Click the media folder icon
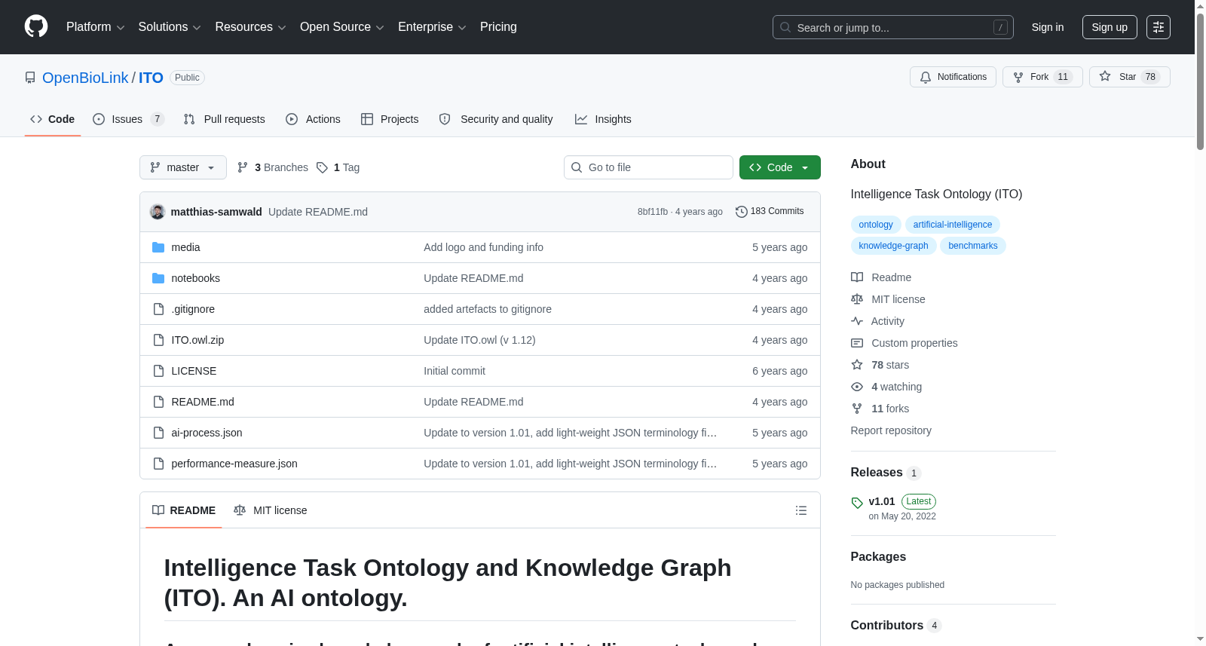This screenshot has width=1206, height=646. pos(158,247)
